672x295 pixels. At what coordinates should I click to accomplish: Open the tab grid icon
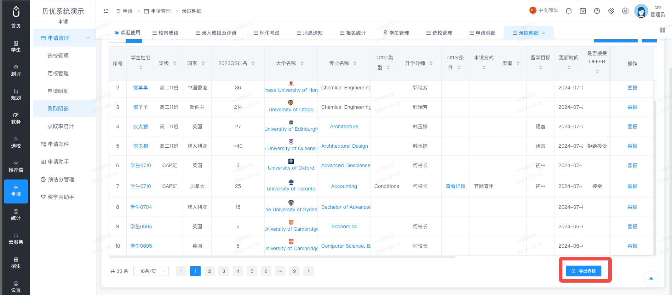(x=663, y=30)
